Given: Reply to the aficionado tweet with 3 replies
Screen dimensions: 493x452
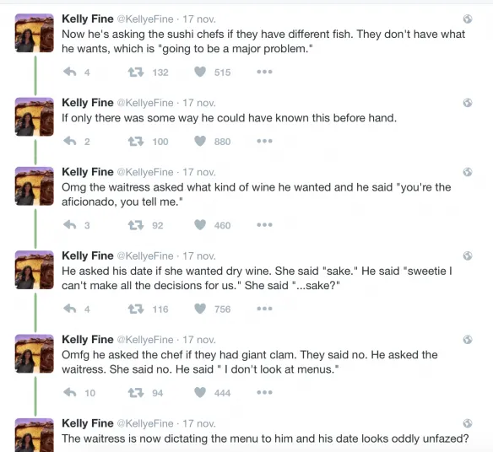Looking at the screenshot, I should [70, 225].
